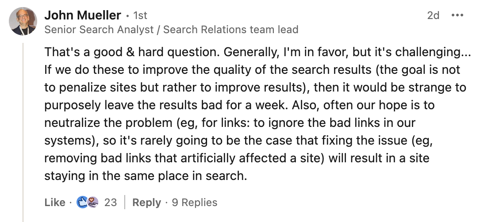484x222 pixels.
Task: Click the line "staying in the same place"
Action: point(145,176)
